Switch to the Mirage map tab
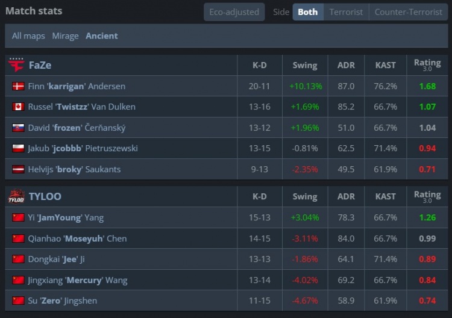Screen dimensions: 452x318 click(x=65, y=36)
